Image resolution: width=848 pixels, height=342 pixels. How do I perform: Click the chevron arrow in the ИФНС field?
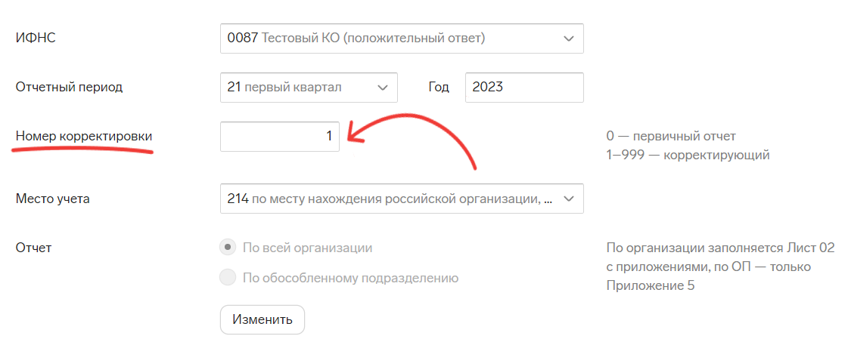pos(569,39)
